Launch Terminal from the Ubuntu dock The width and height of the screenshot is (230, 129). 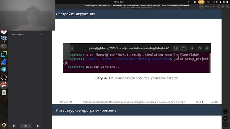click(x=4, y=46)
